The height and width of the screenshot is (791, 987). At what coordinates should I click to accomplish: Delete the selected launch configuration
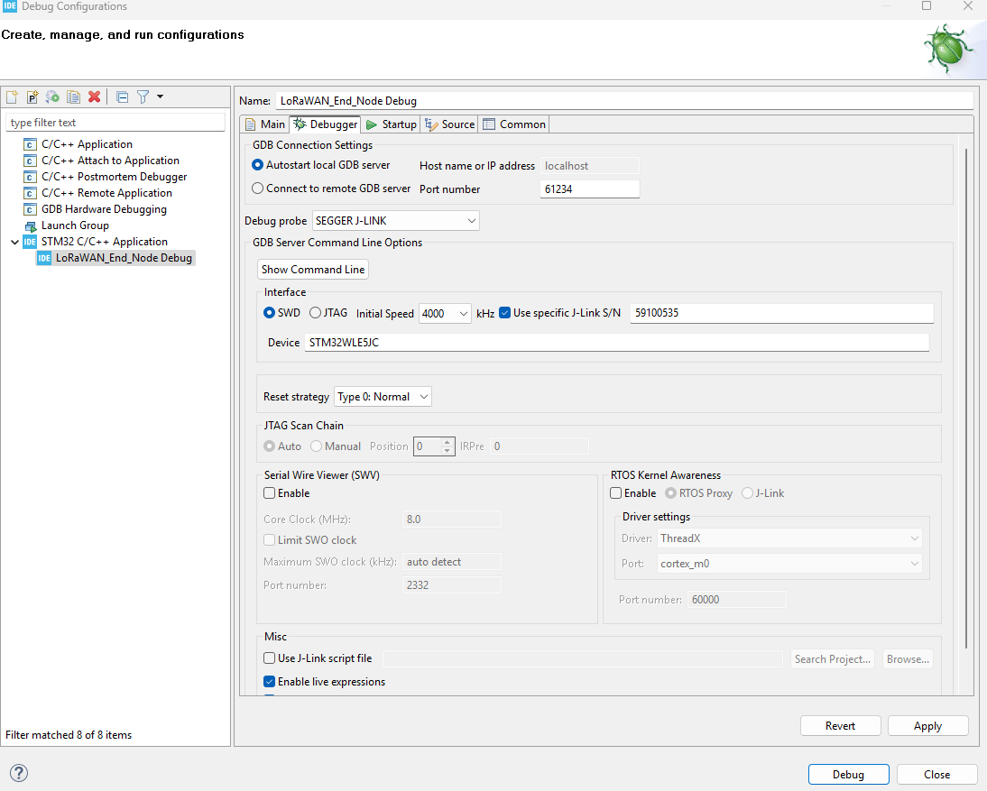pos(93,97)
